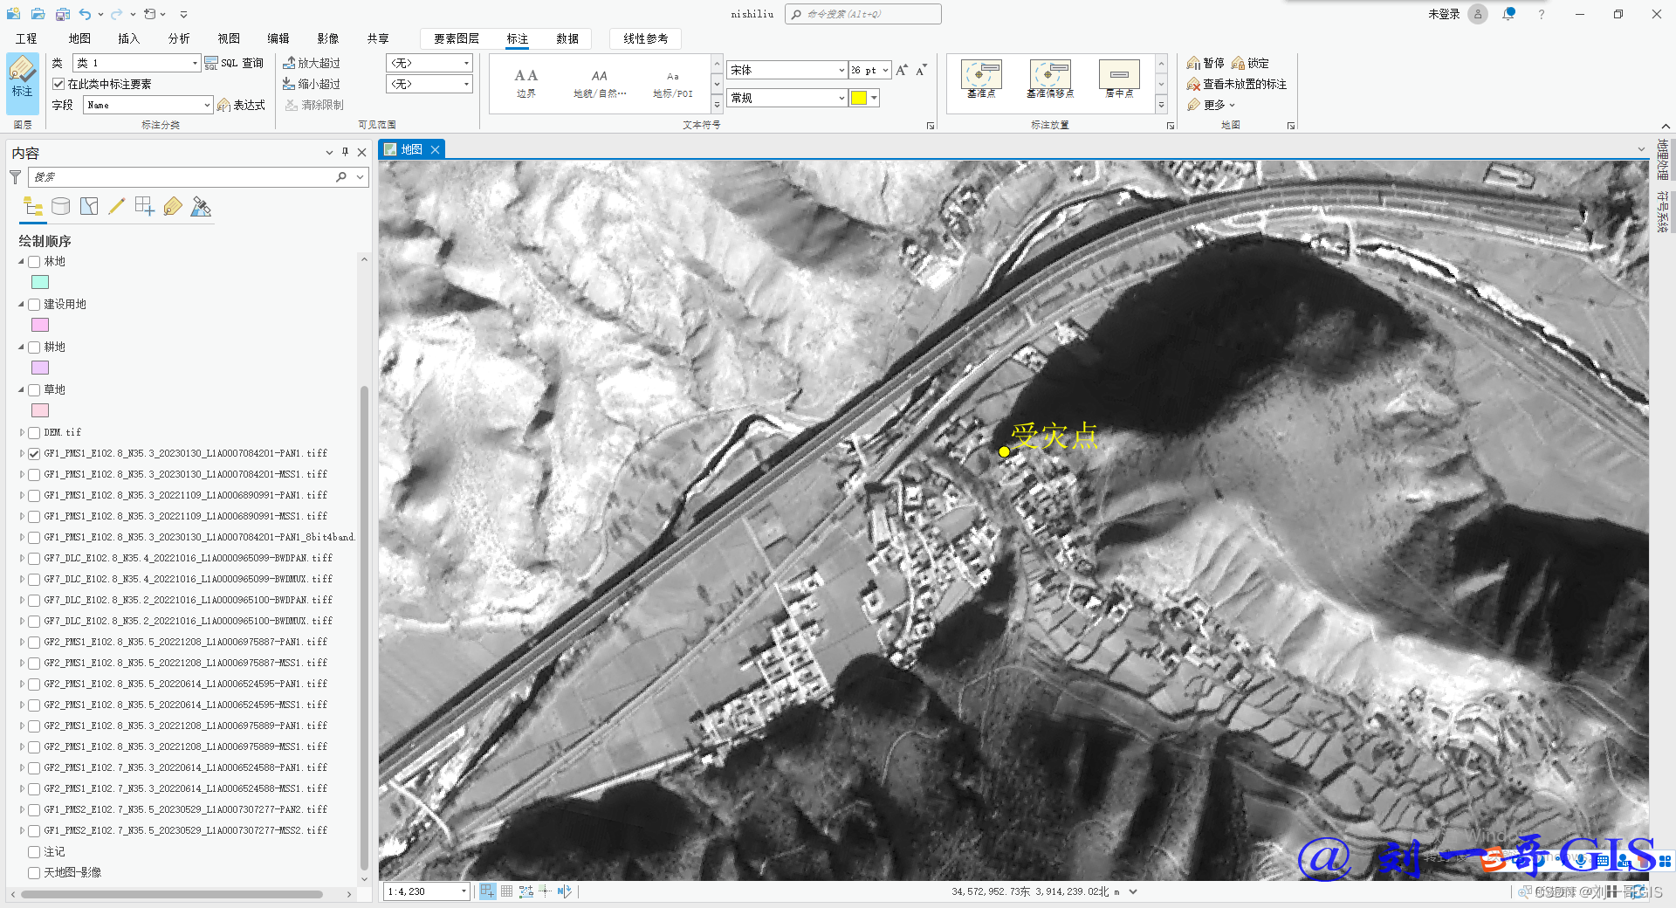The image size is (1676, 908).
Task: Open the 字段 Name field dropdown
Action: (207, 105)
